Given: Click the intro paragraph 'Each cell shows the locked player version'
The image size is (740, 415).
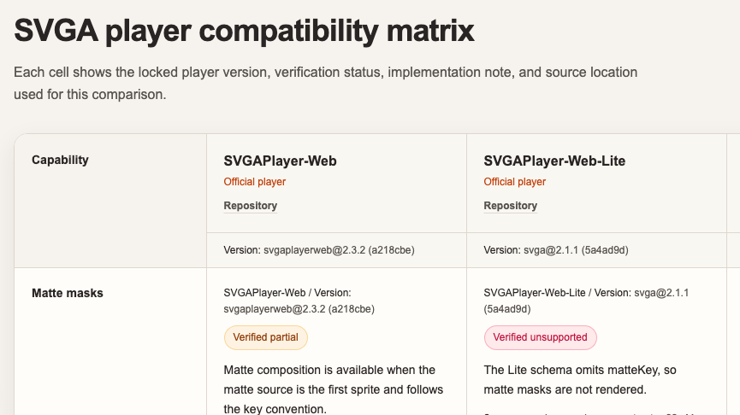Looking at the screenshot, I should point(326,83).
